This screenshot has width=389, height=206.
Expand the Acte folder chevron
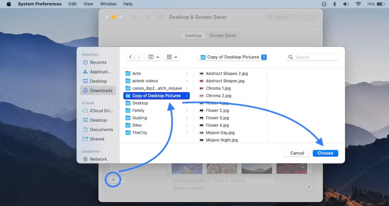[187, 74]
